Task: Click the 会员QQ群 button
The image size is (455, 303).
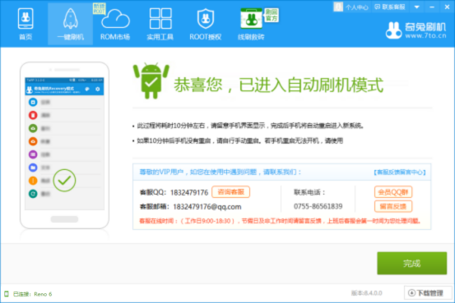Action: coord(393,192)
